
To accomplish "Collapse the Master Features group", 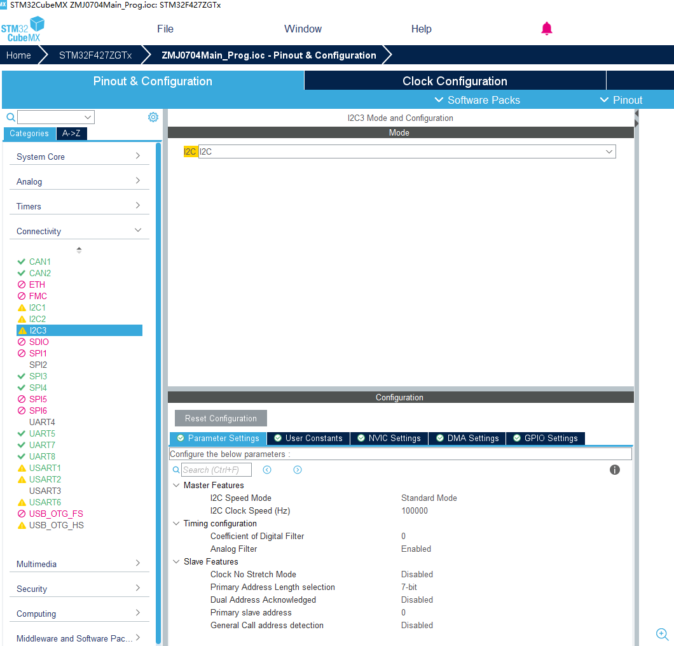I will coord(176,485).
